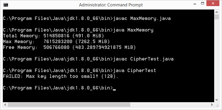Click the 'Free Memory: 506766080' output line
Image resolution: width=222 pixels, height=110 pixels.
click(x=69, y=47)
